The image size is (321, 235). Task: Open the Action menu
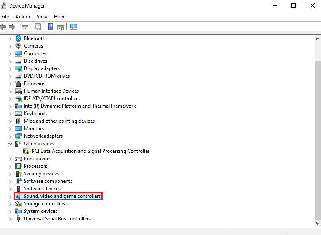(x=23, y=17)
